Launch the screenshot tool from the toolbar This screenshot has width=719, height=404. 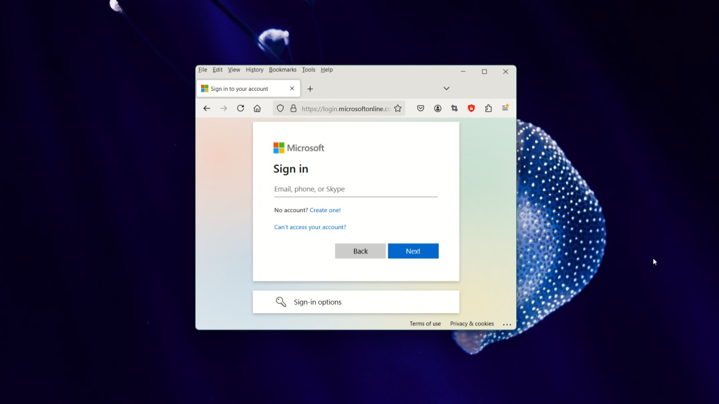pos(454,108)
